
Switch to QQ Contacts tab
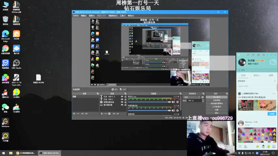[257, 75]
